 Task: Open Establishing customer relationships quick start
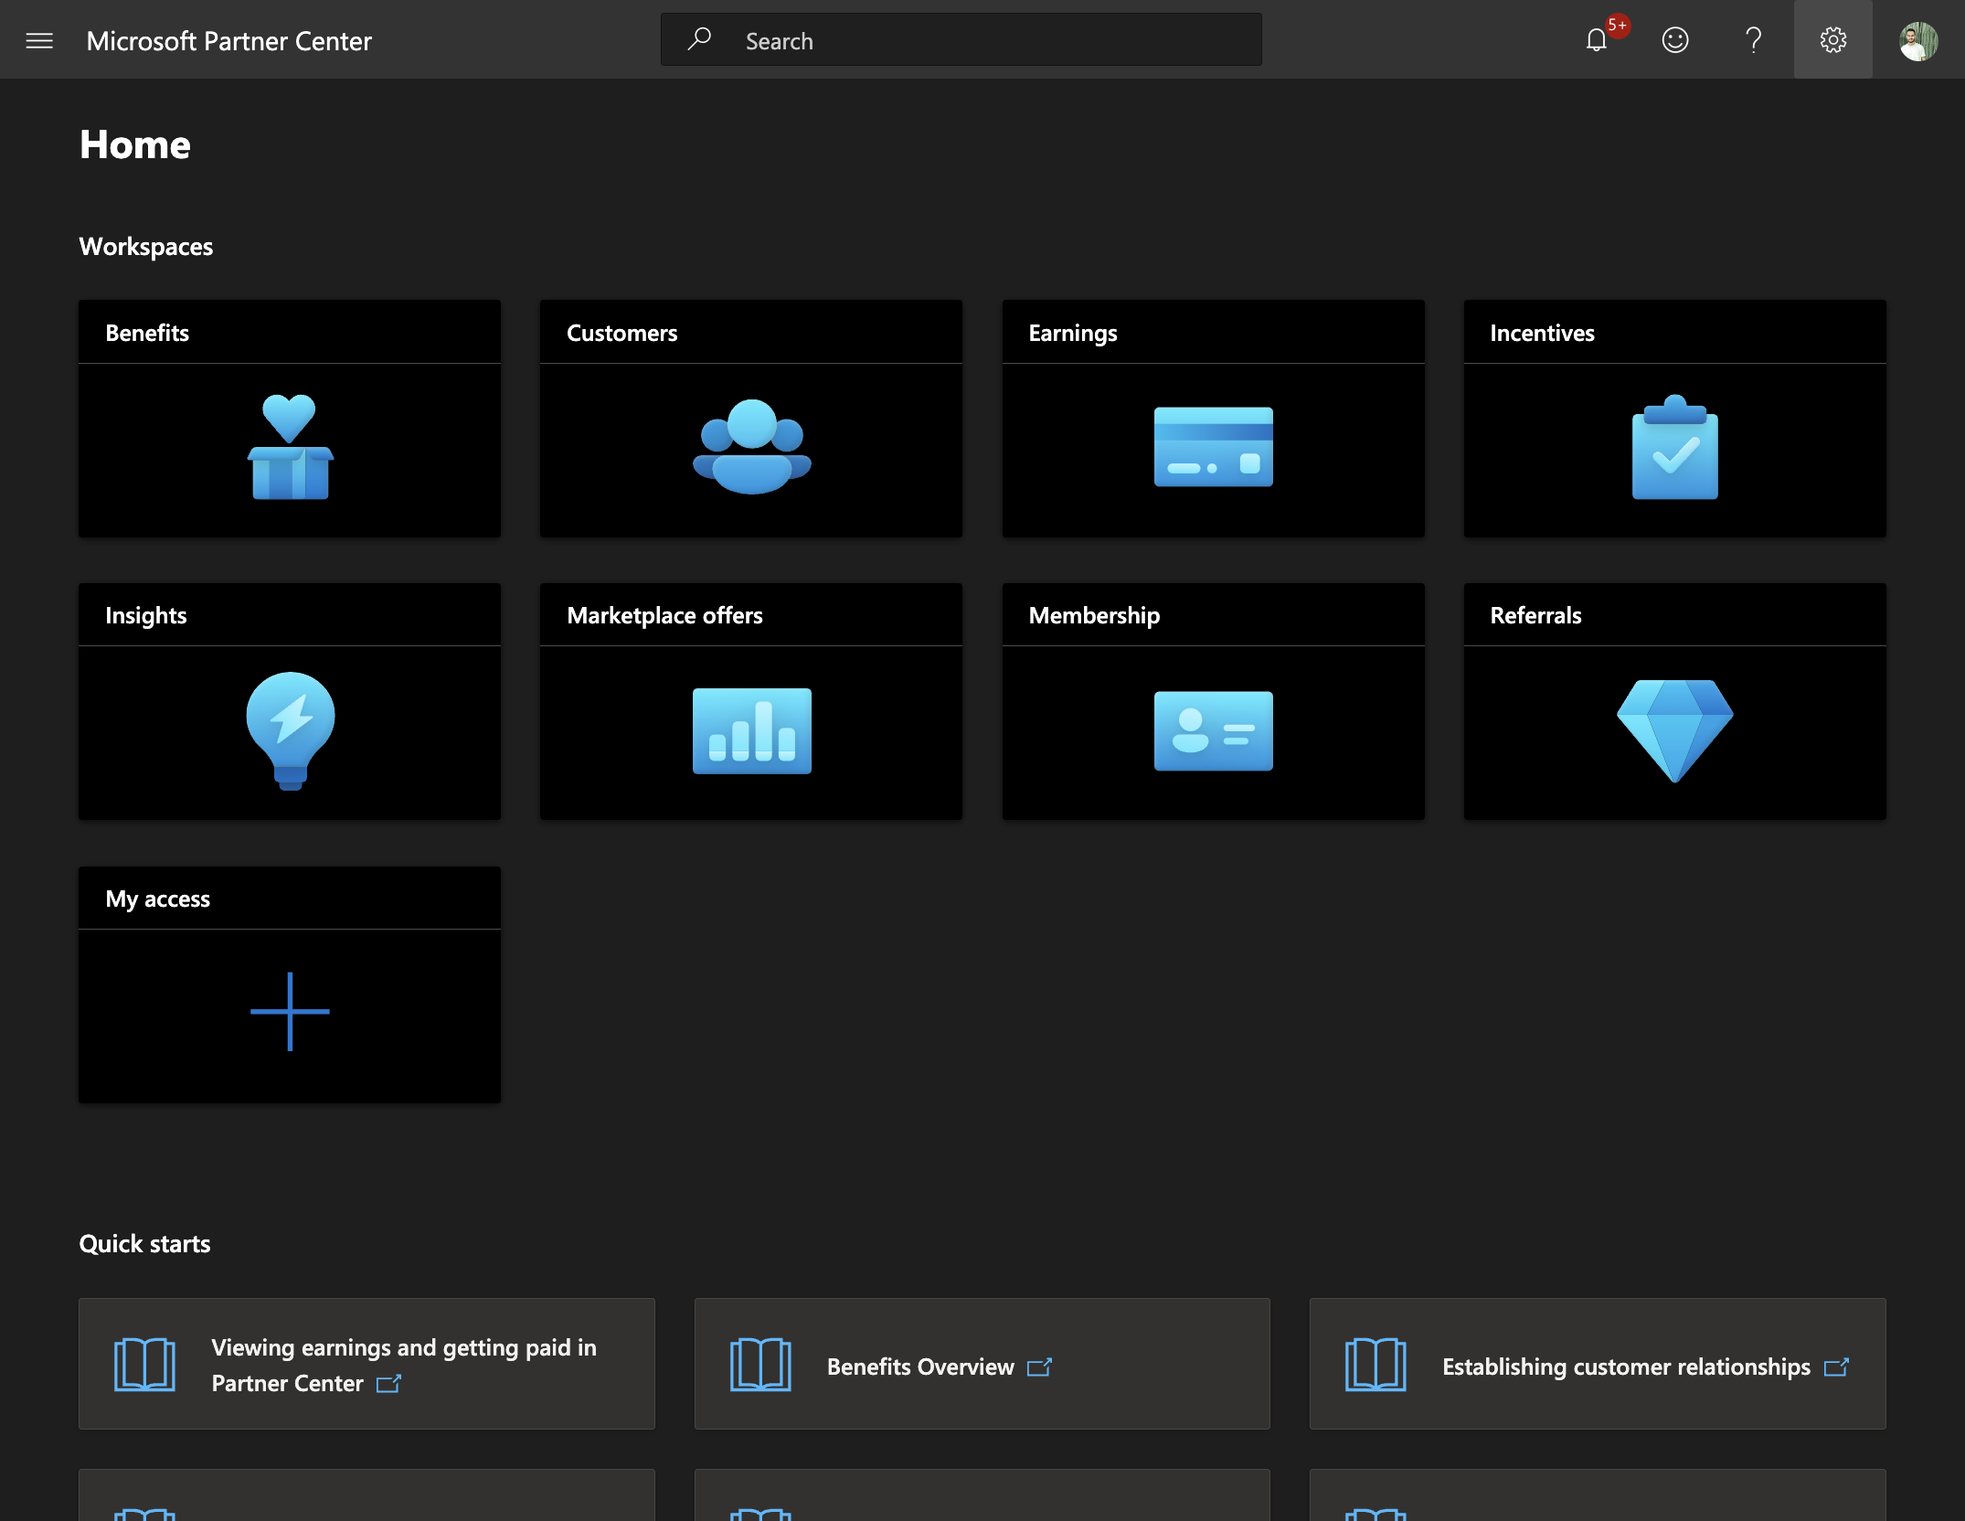1597,1364
